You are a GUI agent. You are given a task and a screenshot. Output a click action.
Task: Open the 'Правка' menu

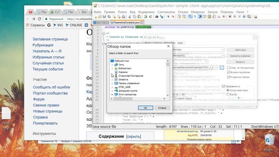[x=109, y=12]
